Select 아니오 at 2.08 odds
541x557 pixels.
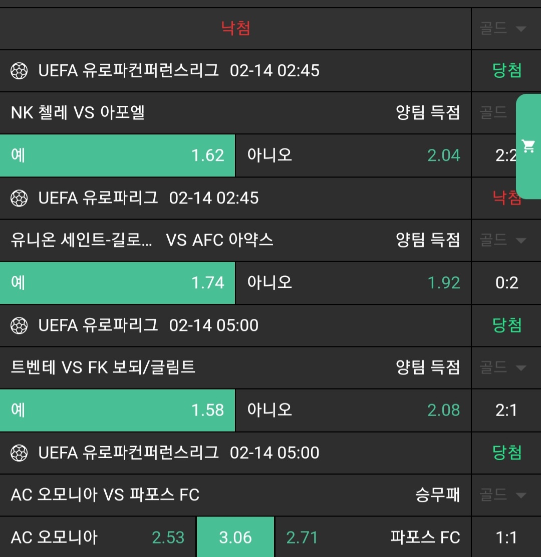pyautogui.click(x=353, y=410)
